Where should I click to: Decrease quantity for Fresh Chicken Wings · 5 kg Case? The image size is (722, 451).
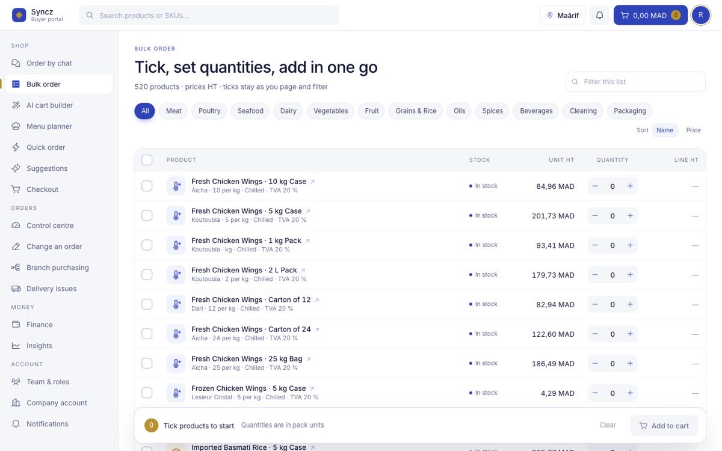[595, 216]
